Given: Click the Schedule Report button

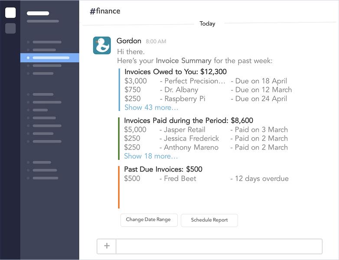Looking at the screenshot, I should [209, 220].
